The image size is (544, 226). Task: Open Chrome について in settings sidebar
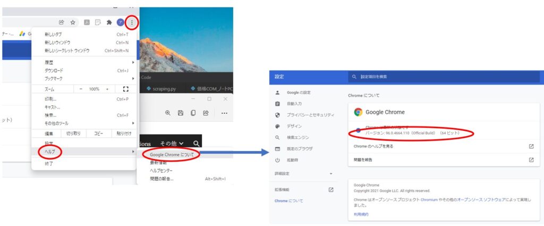tap(288, 201)
